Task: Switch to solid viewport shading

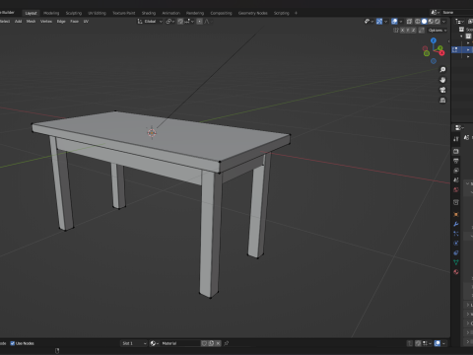Action: tap(424, 22)
